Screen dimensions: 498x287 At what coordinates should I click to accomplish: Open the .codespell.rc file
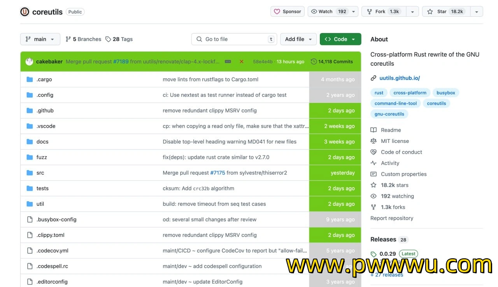coord(53,266)
